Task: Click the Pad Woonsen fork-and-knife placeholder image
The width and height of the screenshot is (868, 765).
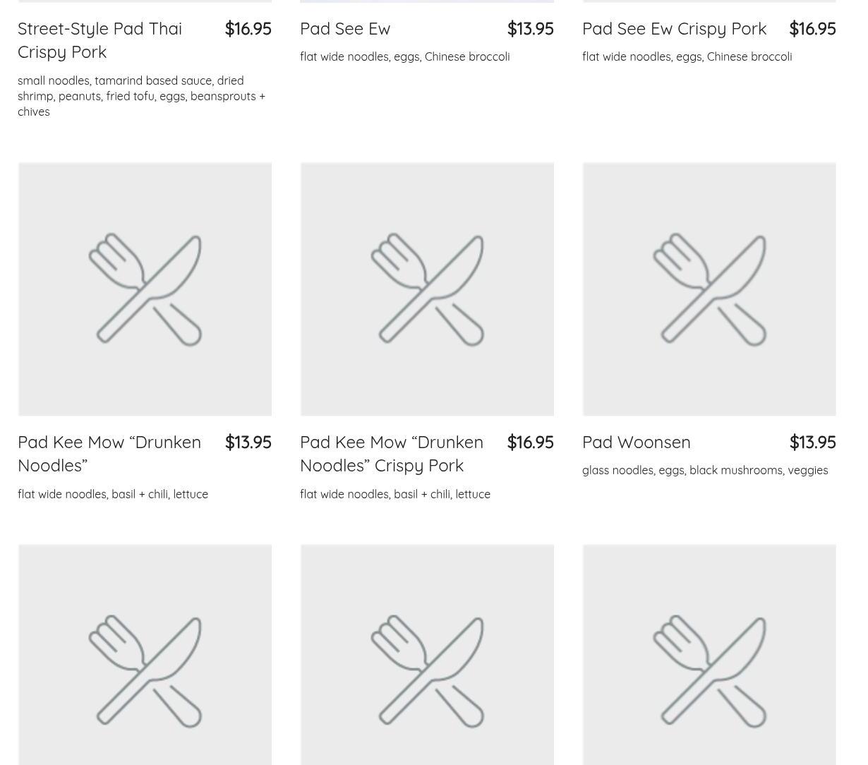Action: tap(709, 289)
